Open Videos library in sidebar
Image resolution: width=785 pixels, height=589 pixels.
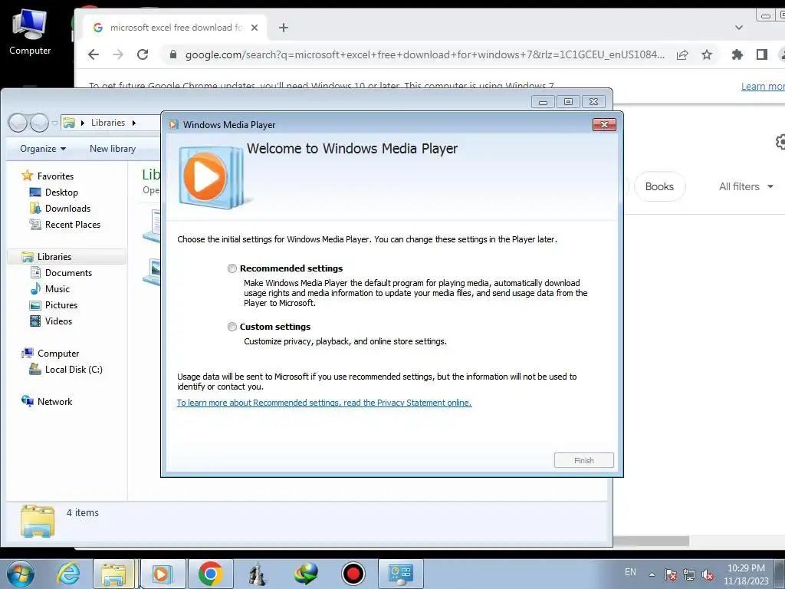tap(58, 321)
